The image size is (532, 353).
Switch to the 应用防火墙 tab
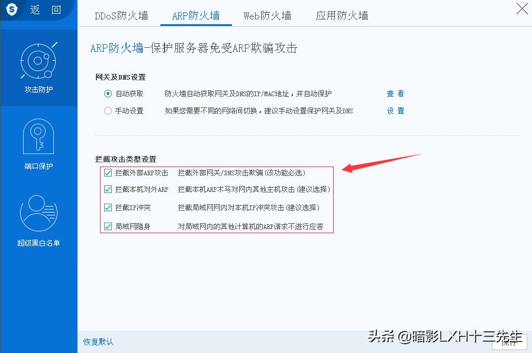coord(341,16)
